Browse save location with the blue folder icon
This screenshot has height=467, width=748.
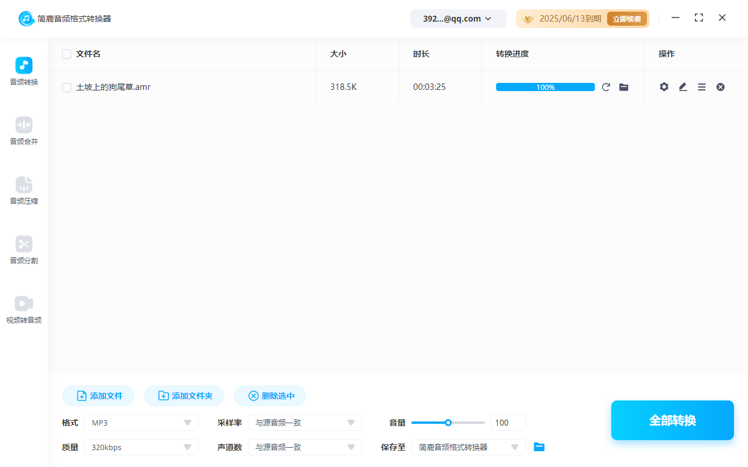[539, 447]
